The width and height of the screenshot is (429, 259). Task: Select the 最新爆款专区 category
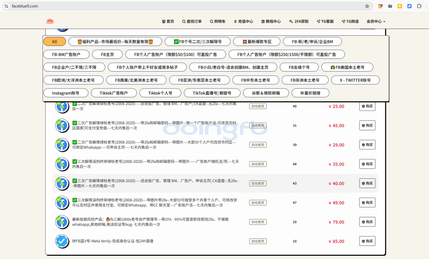click(x=257, y=42)
